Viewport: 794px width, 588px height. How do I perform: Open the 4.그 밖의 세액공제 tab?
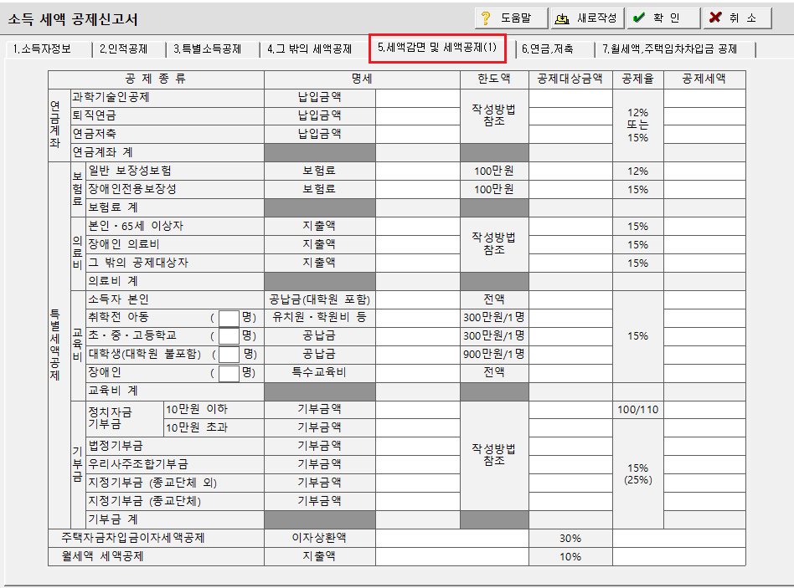click(x=310, y=49)
